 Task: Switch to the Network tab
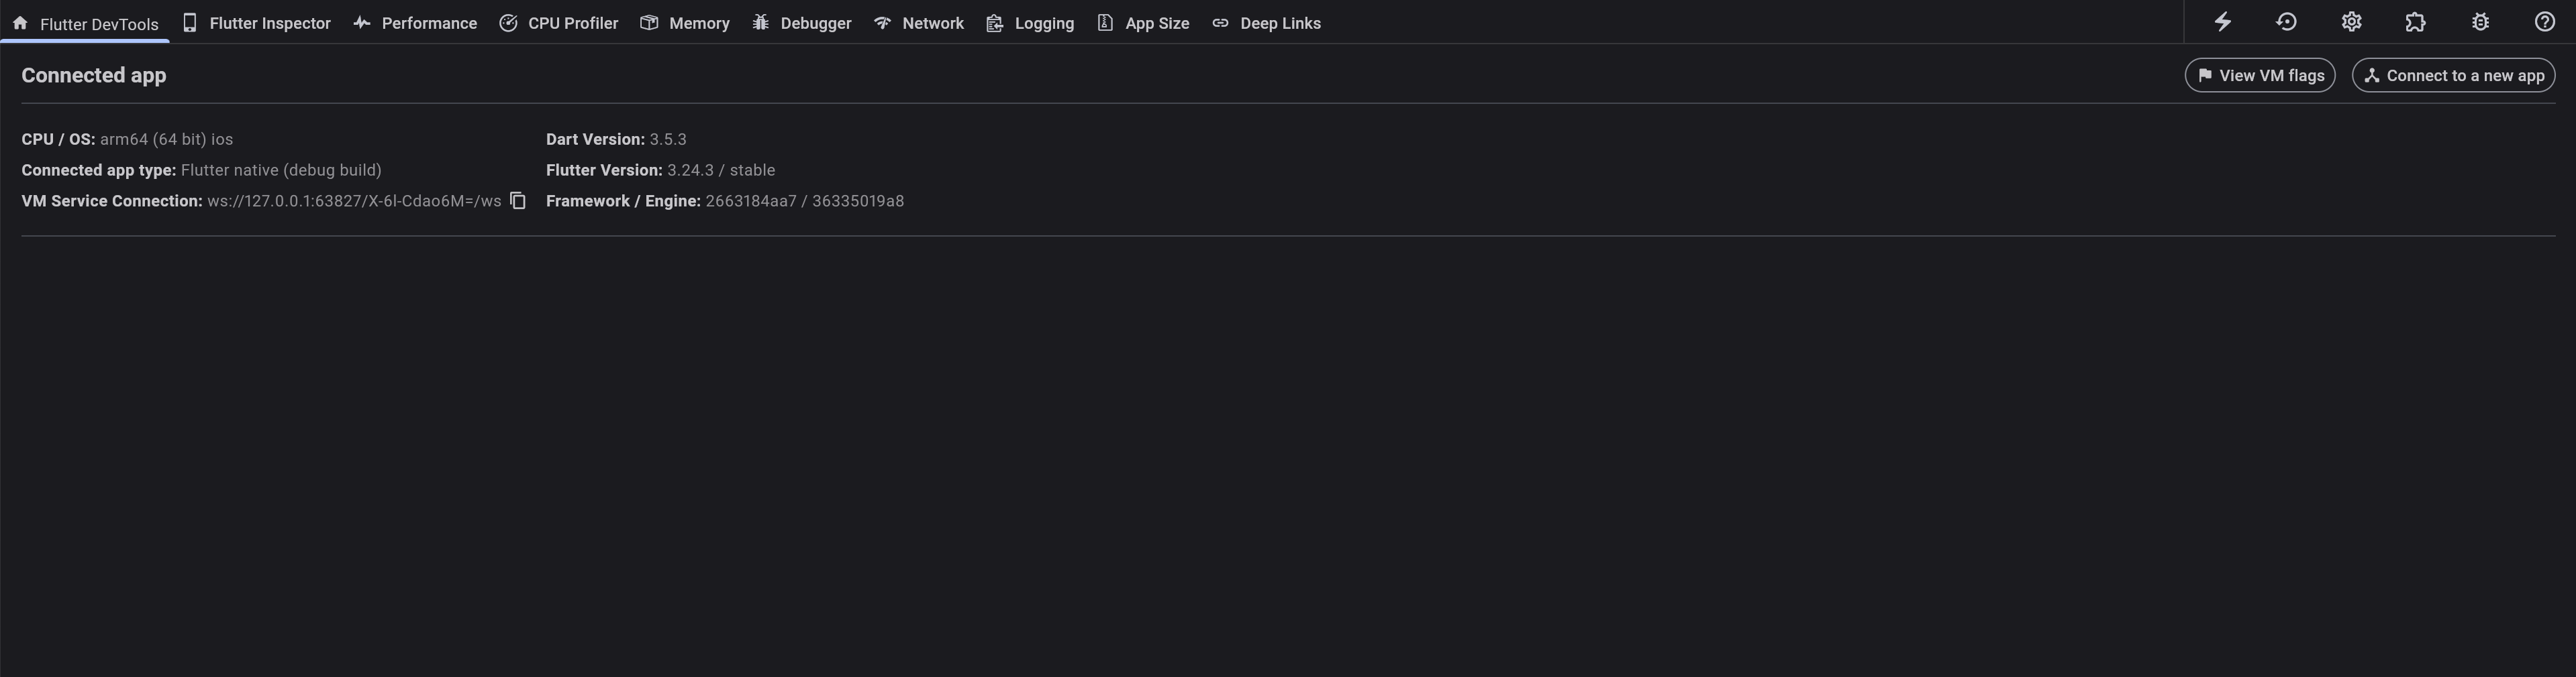pos(919,23)
